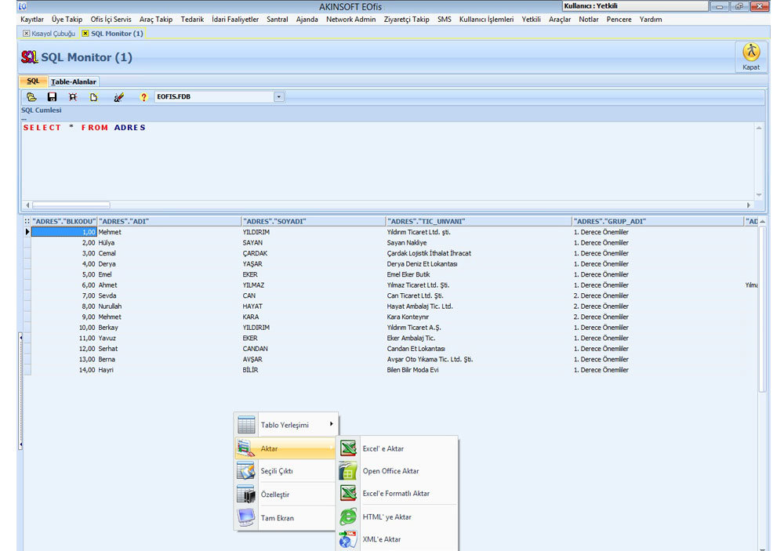Click the "ADRES"."GRUP_ADI" column header
This screenshot has height=551, width=784.
(658, 221)
